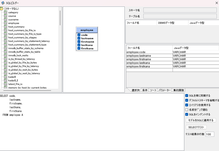Click the innodb_lock_waits table icon
The image size is (219, 151).
pos(6,55)
